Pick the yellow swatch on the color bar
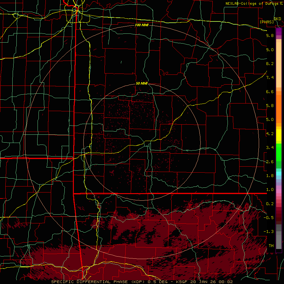Screen dimensions: 284x284 click(279, 135)
